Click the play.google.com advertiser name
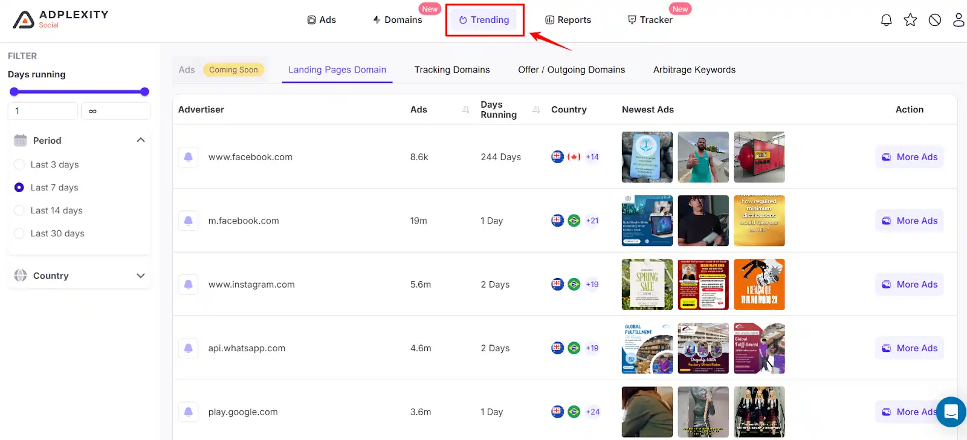 coord(243,412)
